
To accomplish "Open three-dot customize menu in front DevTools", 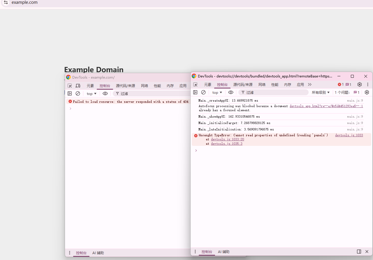I will 368,84.
